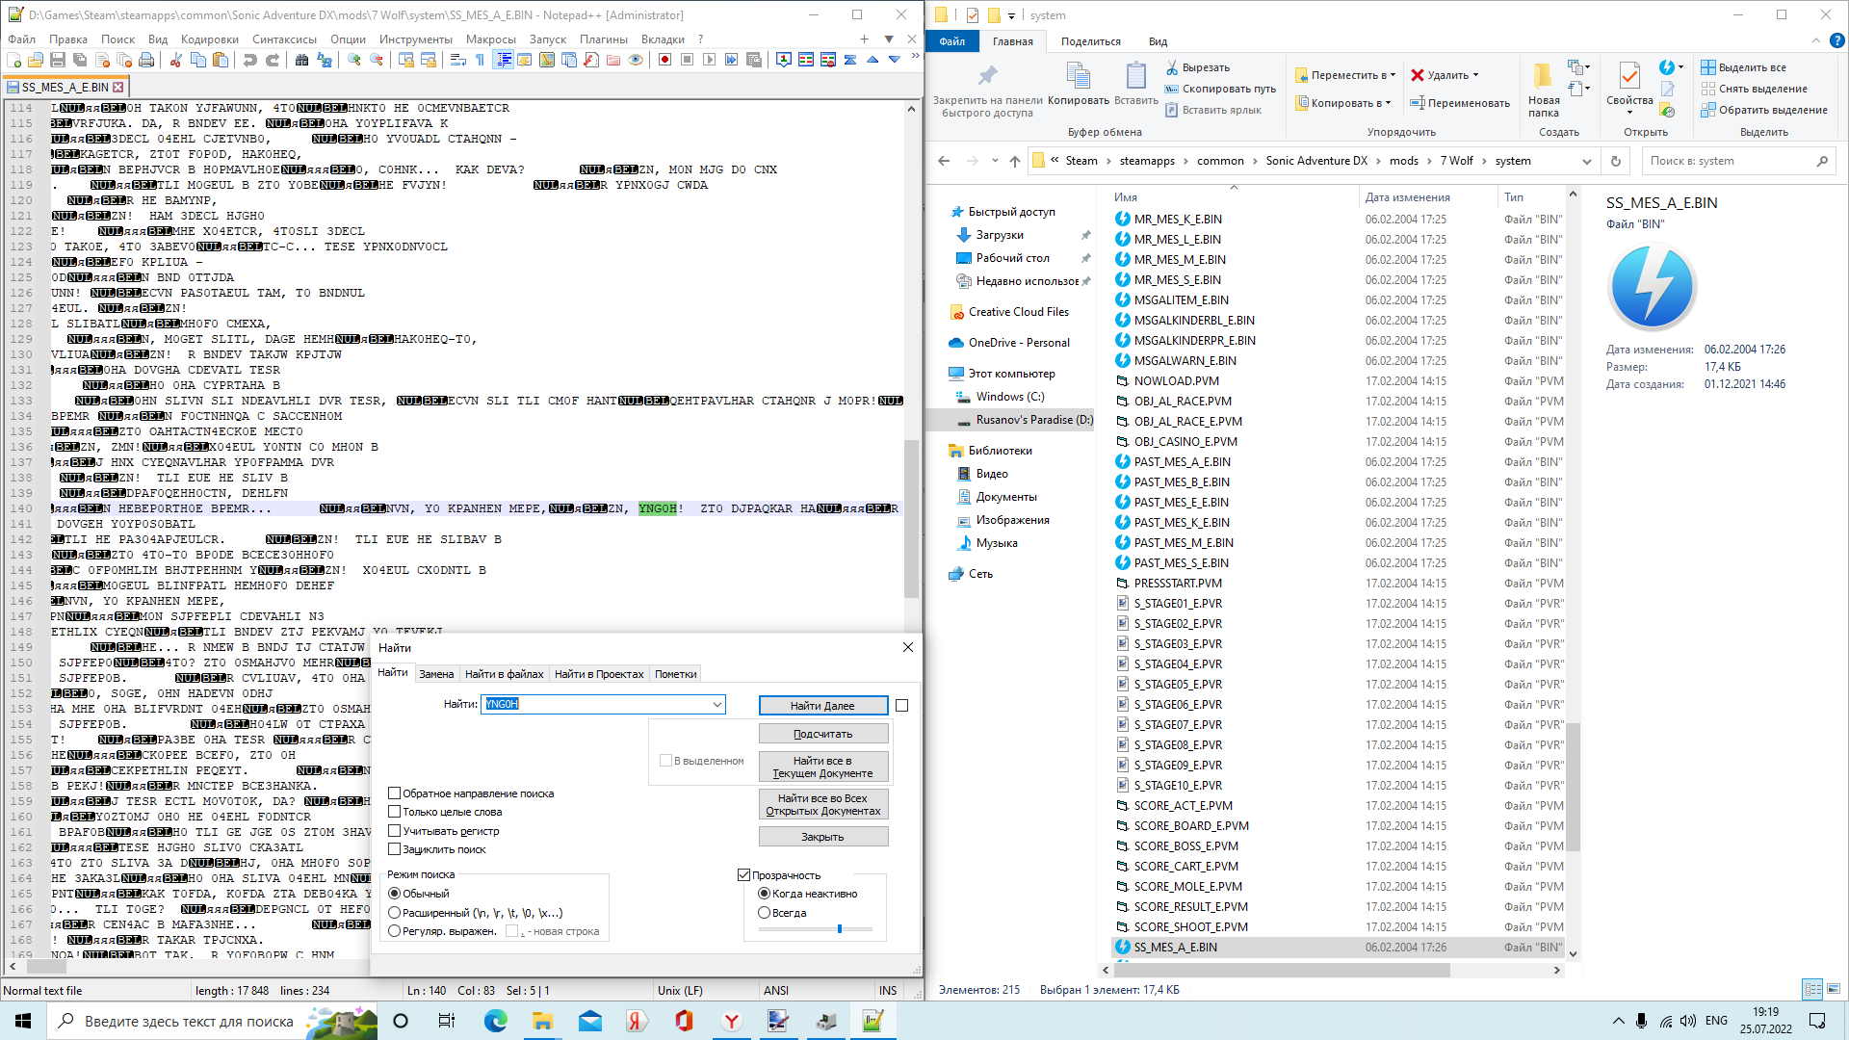The image size is (1849, 1040).
Task: Switch to the Replace tab in Find dialog
Action: pos(436,674)
